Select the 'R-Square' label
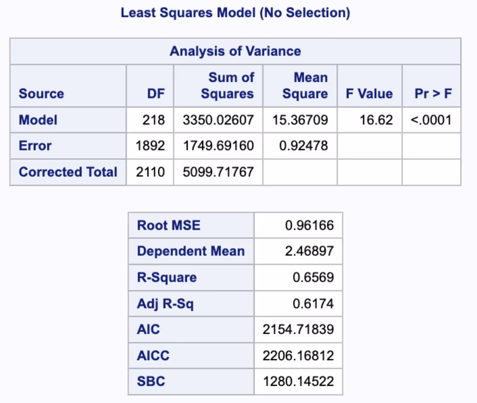This screenshot has width=477, height=403. pos(167,277)
